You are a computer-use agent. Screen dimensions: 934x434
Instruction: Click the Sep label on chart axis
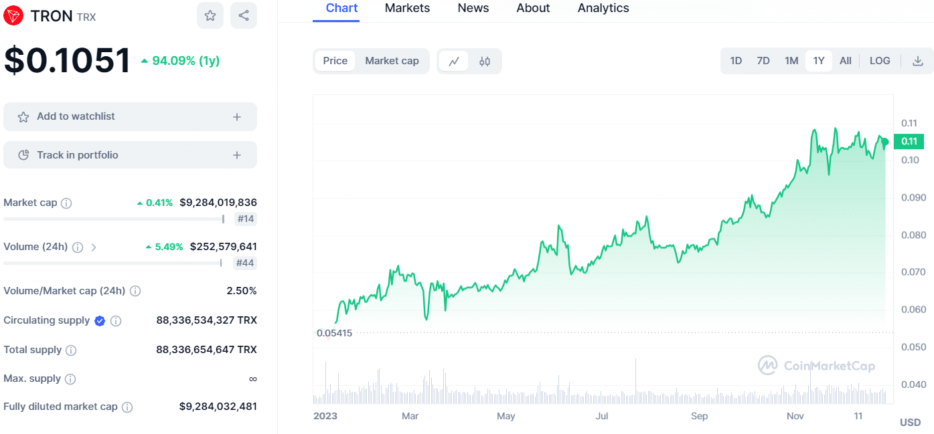699,417
